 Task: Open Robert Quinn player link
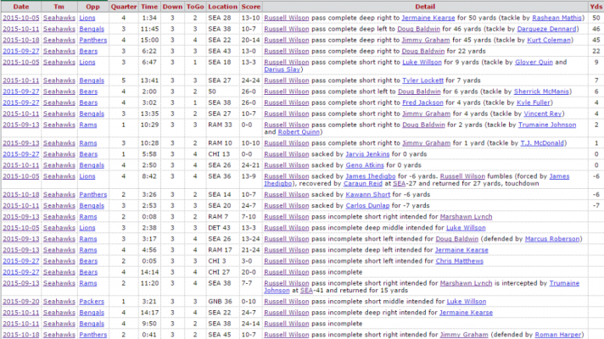pos(299,132)
